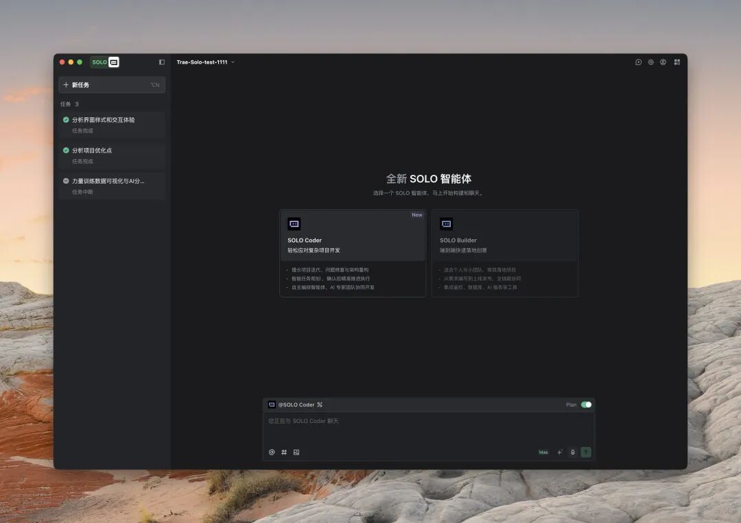Click the grid layout icon at top right
This screenshot has width=741, height=523.
point(677,62)
